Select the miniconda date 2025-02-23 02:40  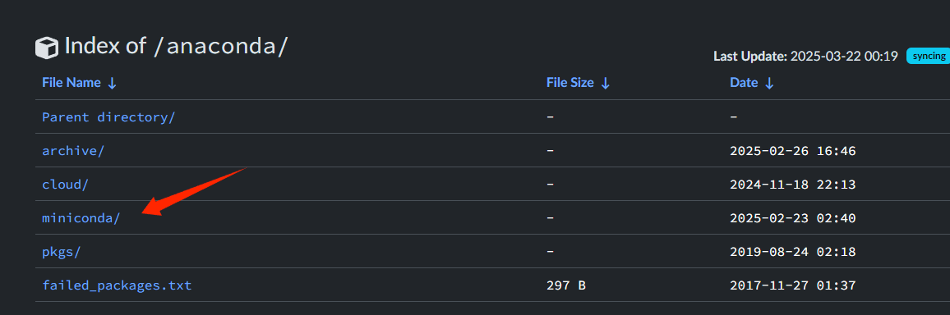point(792,218)
